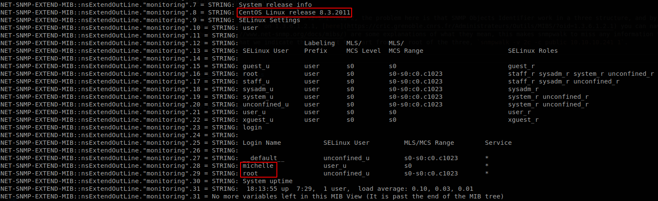Screen dimensions: 658x201
Task: Click the 'SELinux Settings' string
Action: [269, 20]
